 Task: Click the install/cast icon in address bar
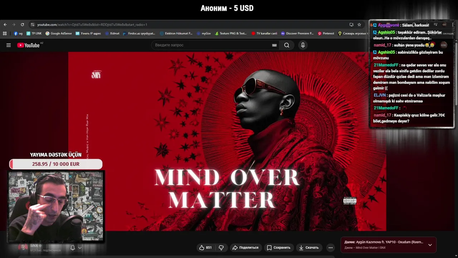pos(351,25)
